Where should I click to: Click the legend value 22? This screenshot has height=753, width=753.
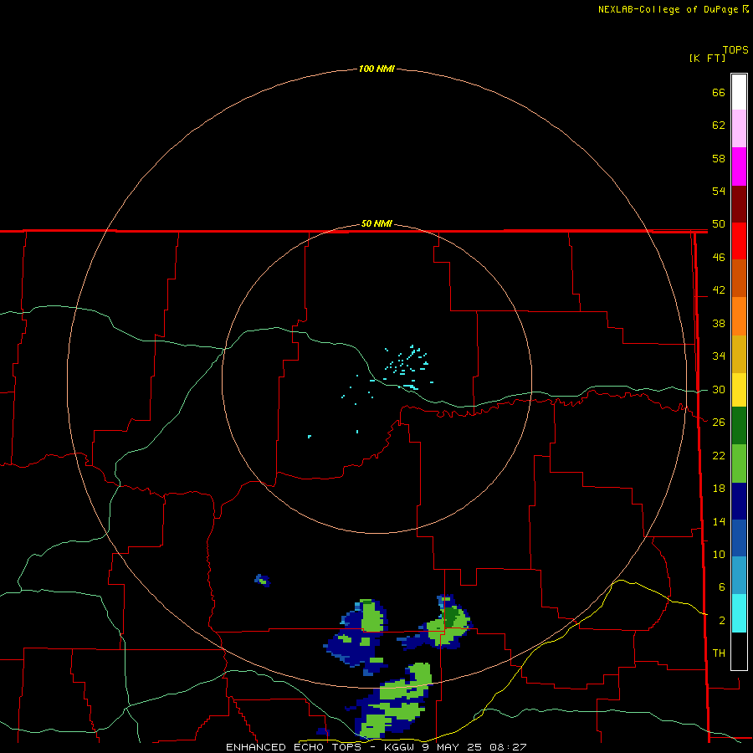[x=719, y=455]
